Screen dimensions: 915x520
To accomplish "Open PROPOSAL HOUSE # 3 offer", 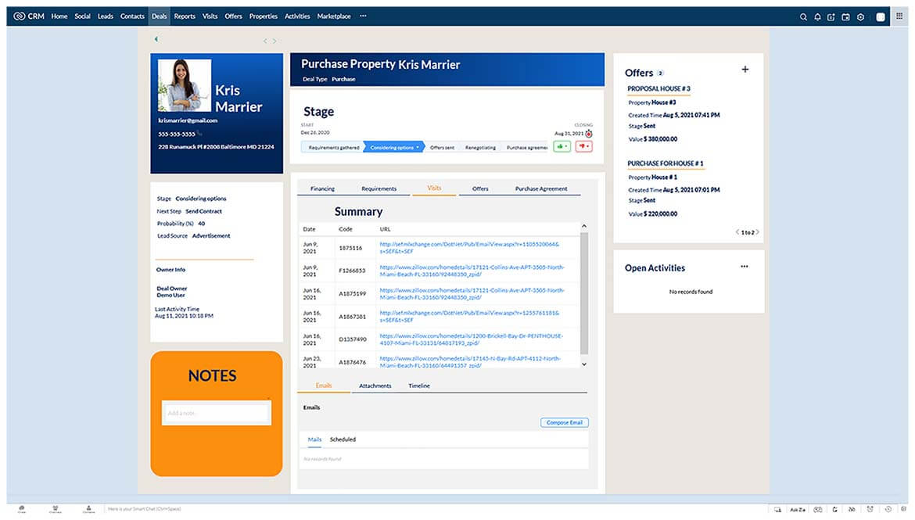I will click(658, 88).
